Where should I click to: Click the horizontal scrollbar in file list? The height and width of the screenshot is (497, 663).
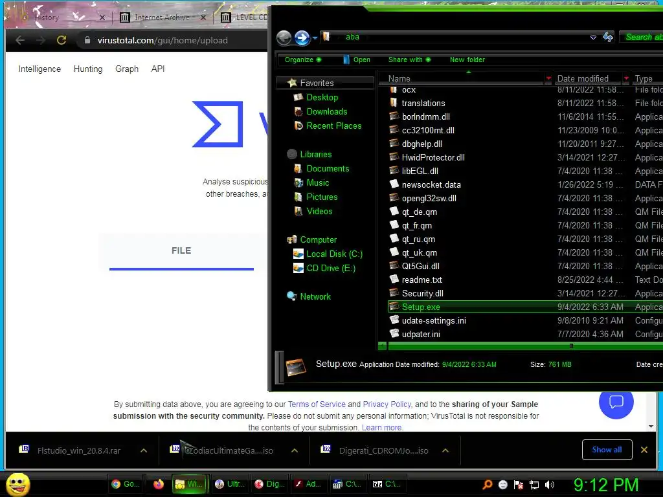(x=524, y=346)
